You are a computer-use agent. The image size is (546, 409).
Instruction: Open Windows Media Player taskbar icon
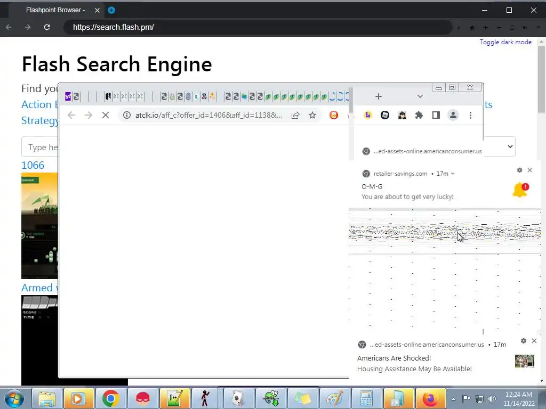[78, 398]
